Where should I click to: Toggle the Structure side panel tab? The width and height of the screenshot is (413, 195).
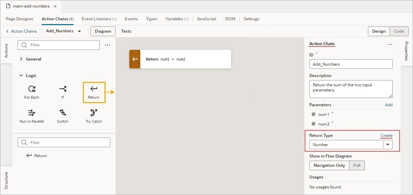(6, 181)
